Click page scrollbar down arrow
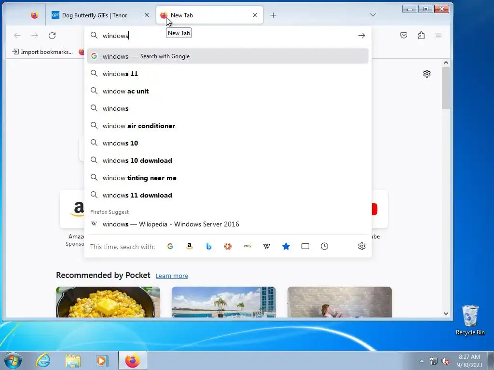 tap(446, 313)
